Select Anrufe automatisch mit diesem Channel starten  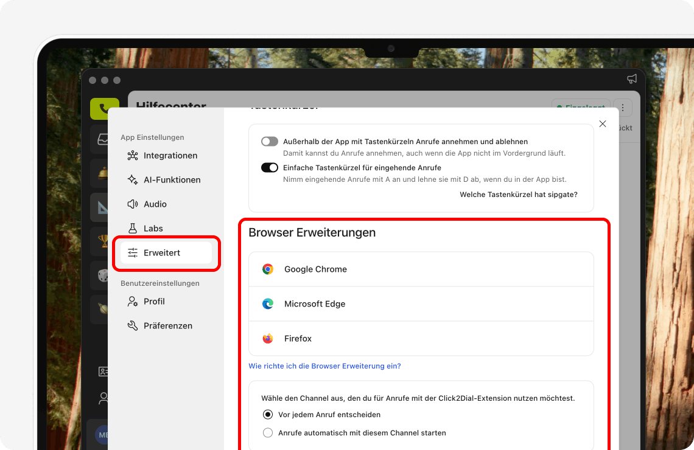click(268, 432)
